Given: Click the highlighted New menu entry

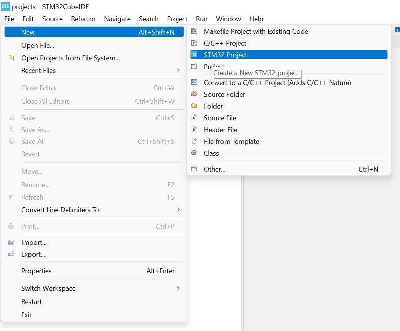Looking at the screenshot, I should (x=94, y=32).
